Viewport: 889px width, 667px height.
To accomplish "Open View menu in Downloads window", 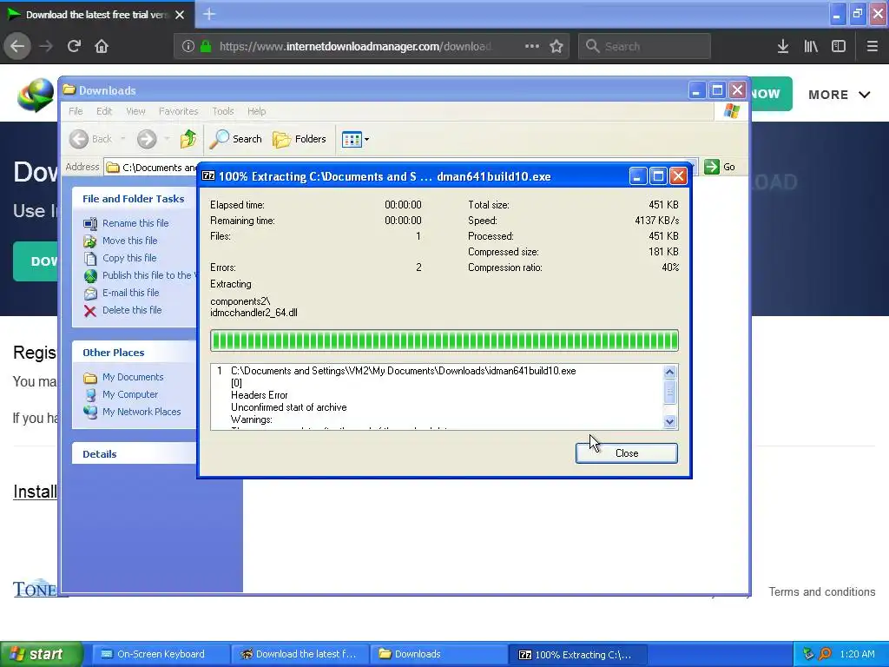I will [x=135, y=111].
